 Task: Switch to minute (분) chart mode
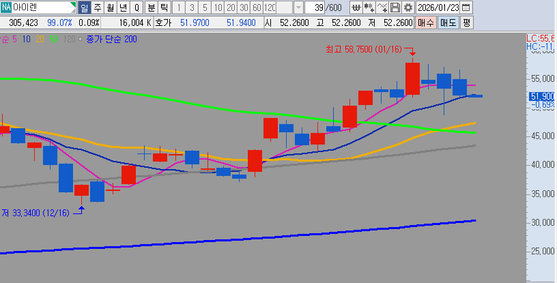coord(152,8)
